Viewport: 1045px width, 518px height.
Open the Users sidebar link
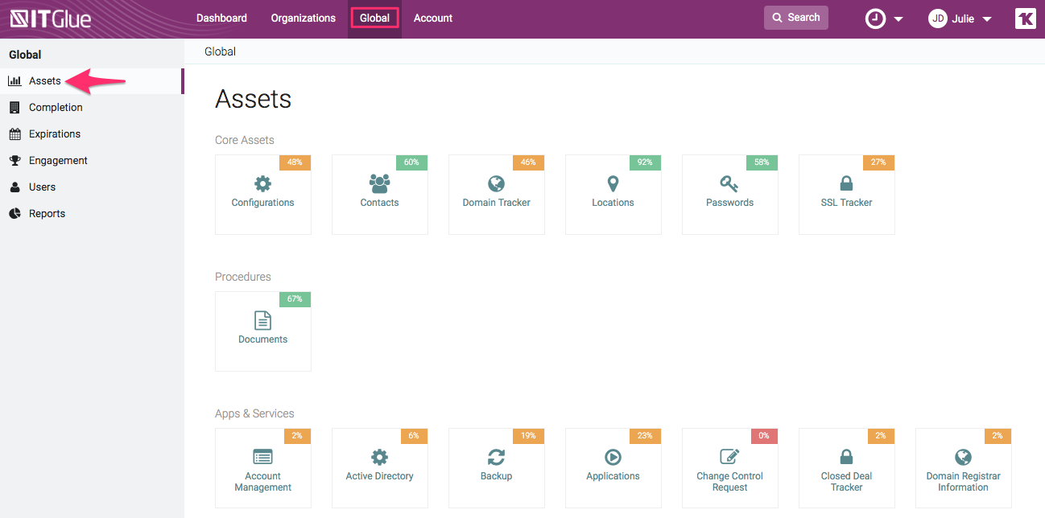[42, 187]
